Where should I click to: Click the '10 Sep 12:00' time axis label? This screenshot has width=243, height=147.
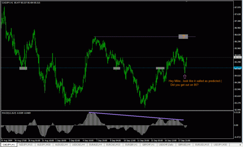tap(129, 140)
